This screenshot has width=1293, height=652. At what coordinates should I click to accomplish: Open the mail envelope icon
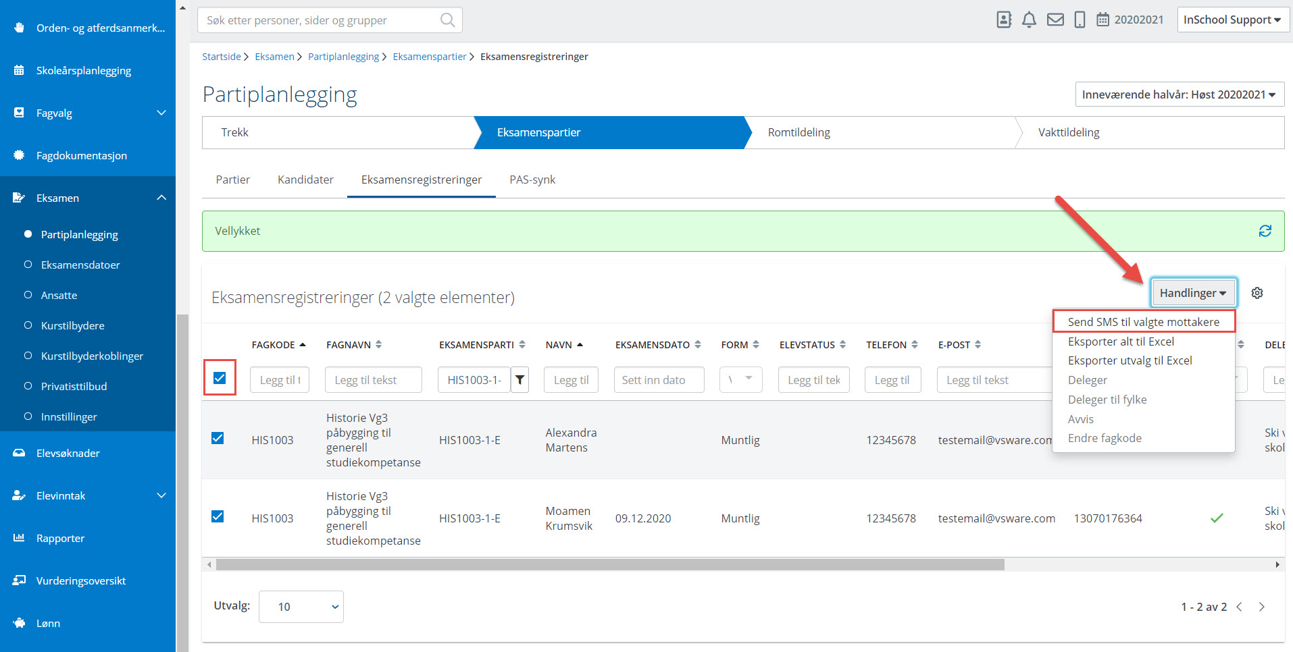(1055, 20)
